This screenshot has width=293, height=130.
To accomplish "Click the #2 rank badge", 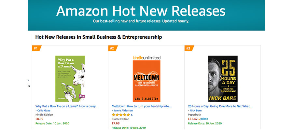I will point(112,48).
